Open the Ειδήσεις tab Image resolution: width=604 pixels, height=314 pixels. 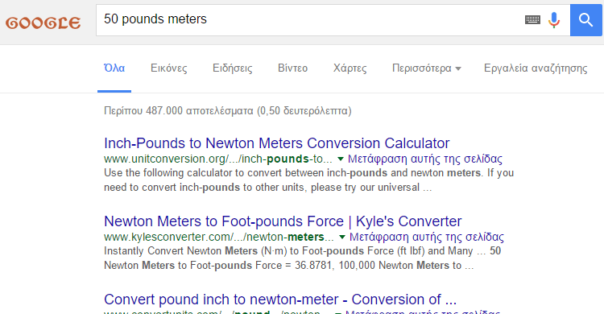tap(233, 68)
